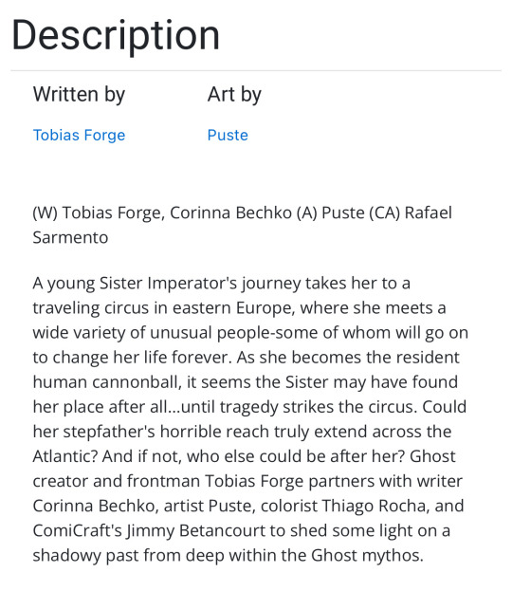Click the 'Written by' label
Screen dimensions: 512x591
point(79,94)
